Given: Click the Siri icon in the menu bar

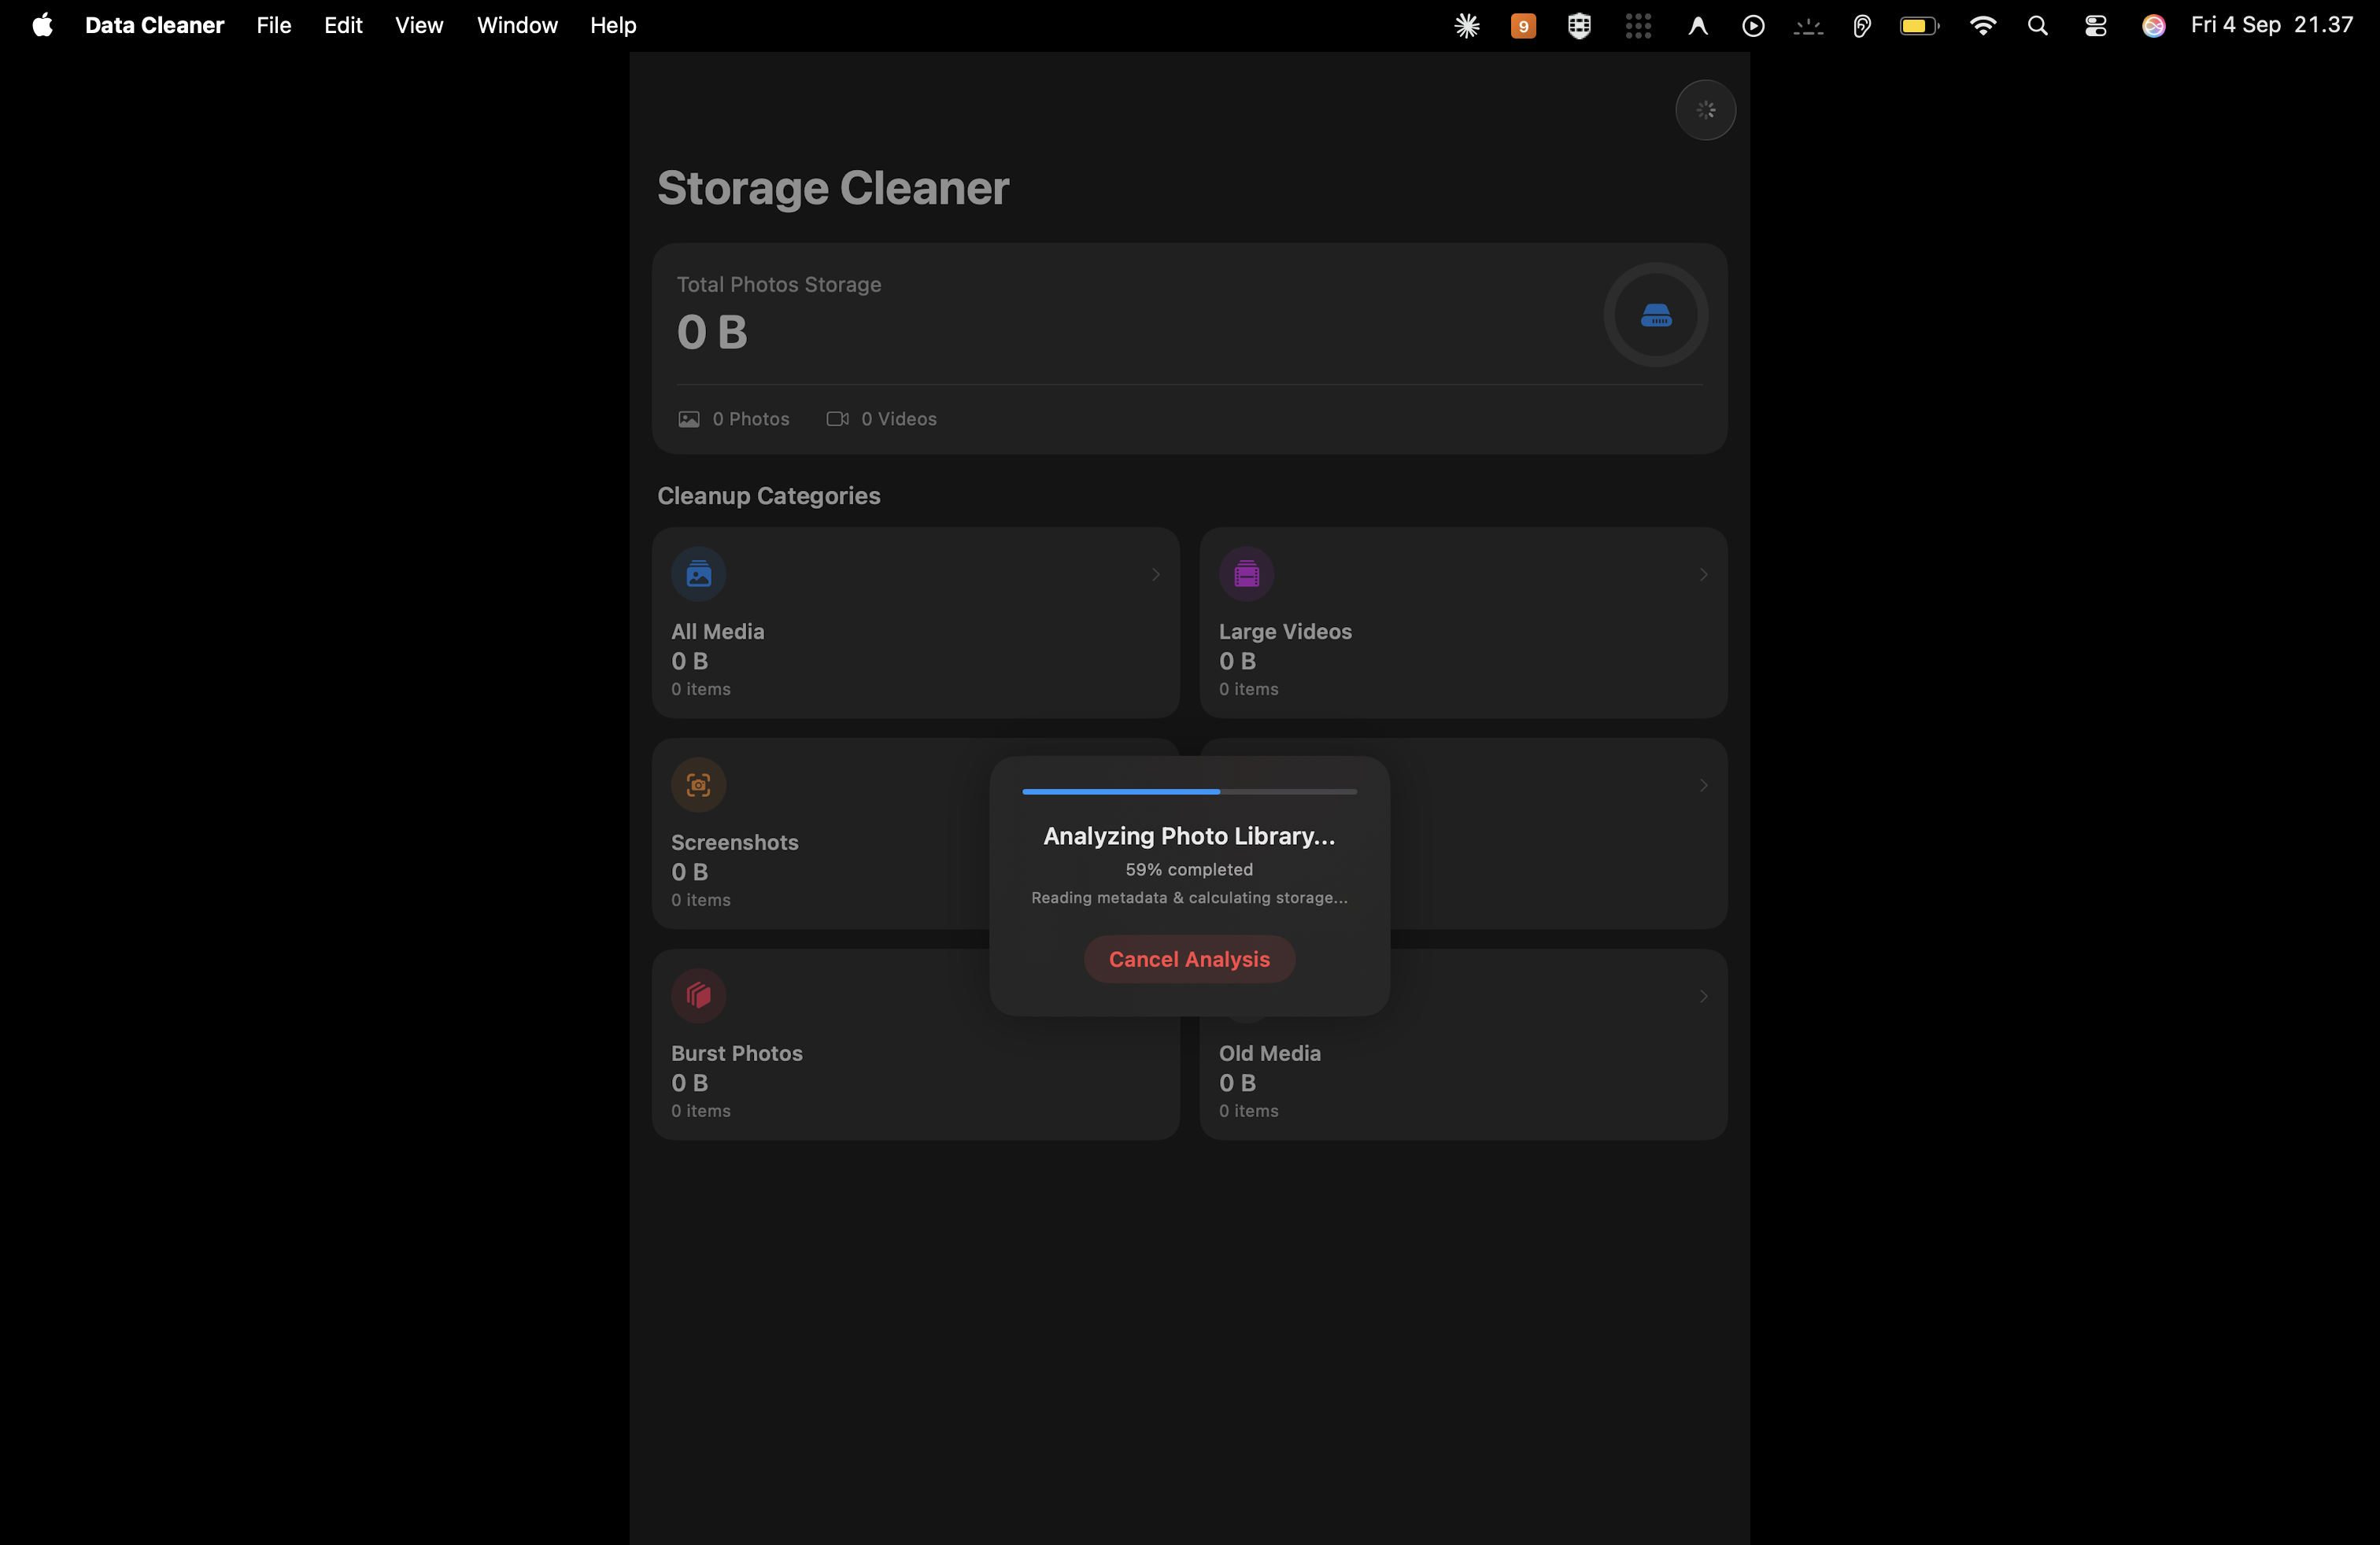Looking at the screenshot, I should (x=2153, y=26).
